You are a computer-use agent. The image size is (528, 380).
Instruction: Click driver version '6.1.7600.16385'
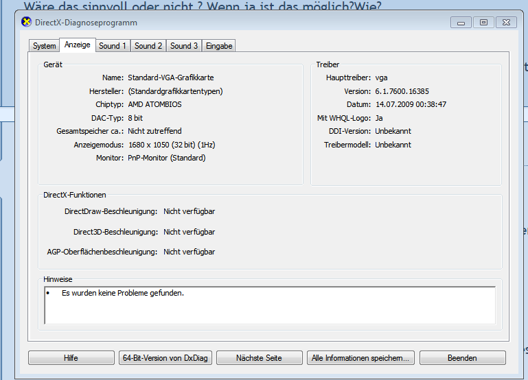(x=402, y=91)
